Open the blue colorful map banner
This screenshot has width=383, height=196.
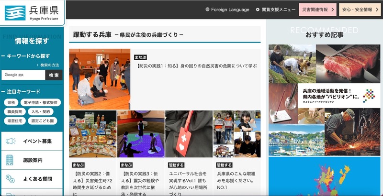325,176
